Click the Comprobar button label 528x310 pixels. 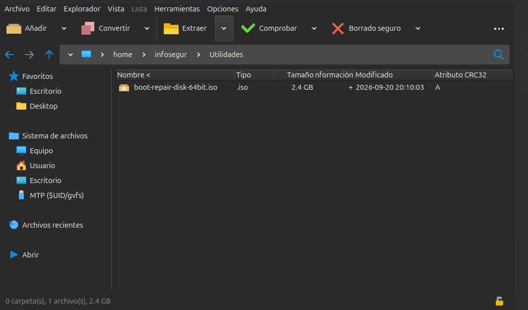[x=278, y=28]
